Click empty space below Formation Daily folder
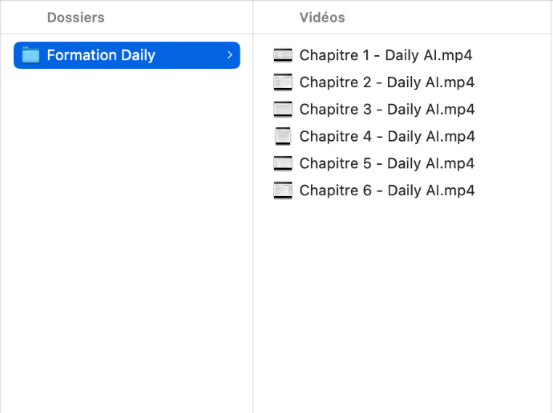Screen dimensions: 553x413 click(127, 240)
